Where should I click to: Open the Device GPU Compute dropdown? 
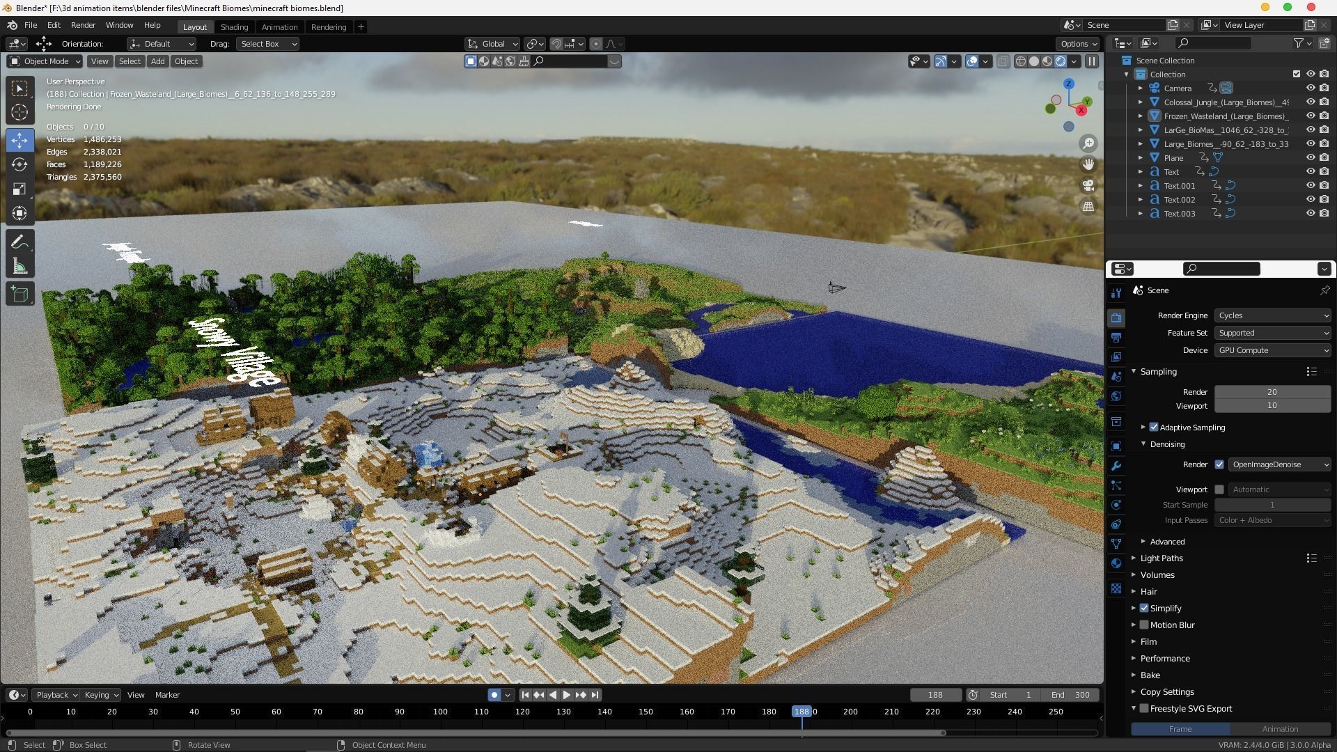click(1272, 350)
